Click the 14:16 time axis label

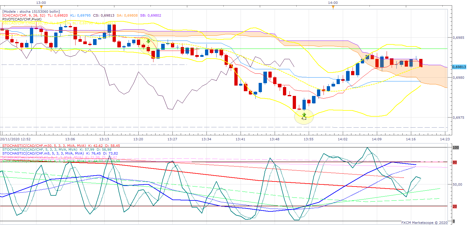click(x=411, y=139)
